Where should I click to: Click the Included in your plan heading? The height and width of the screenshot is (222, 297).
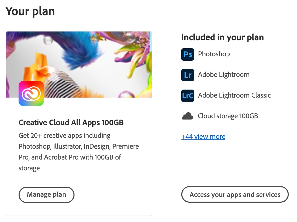222,37
